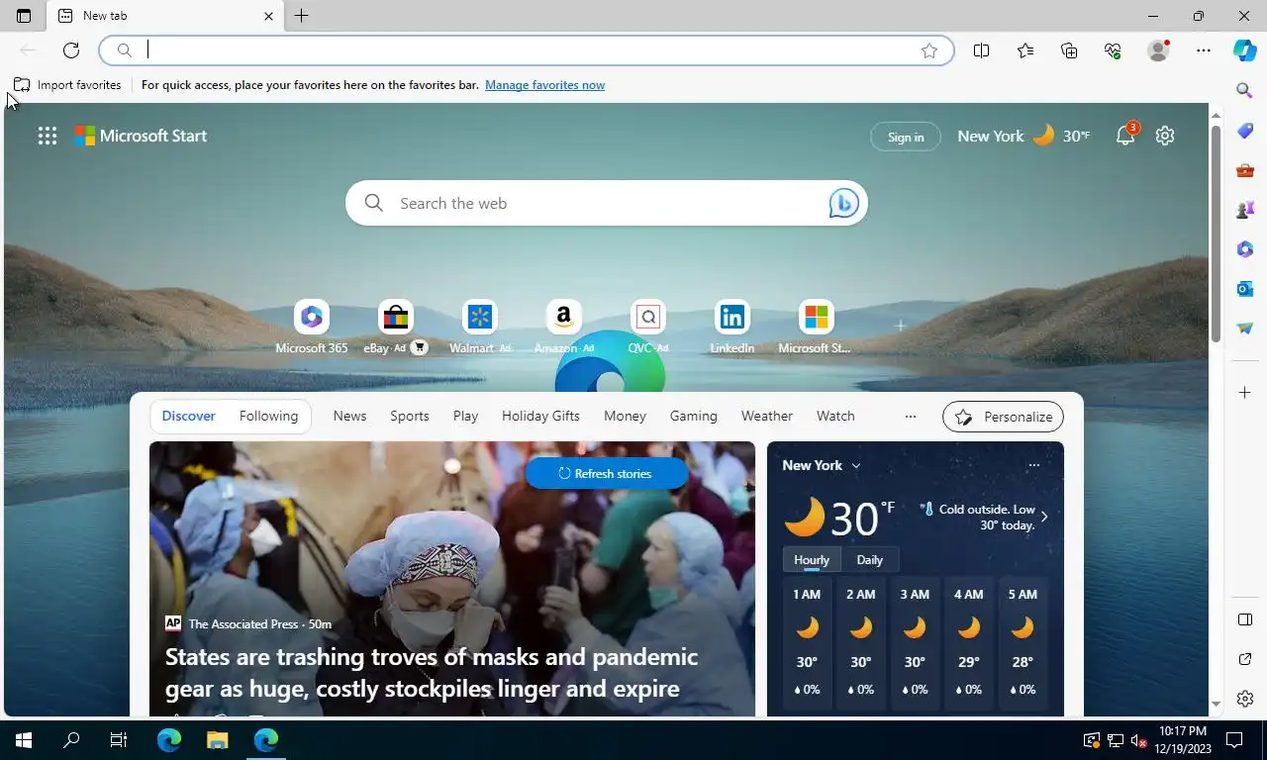The height and width of the screenshot is (760, 1267).
Task: Expand more feed categories ellipsis
Action: [911, 417]
